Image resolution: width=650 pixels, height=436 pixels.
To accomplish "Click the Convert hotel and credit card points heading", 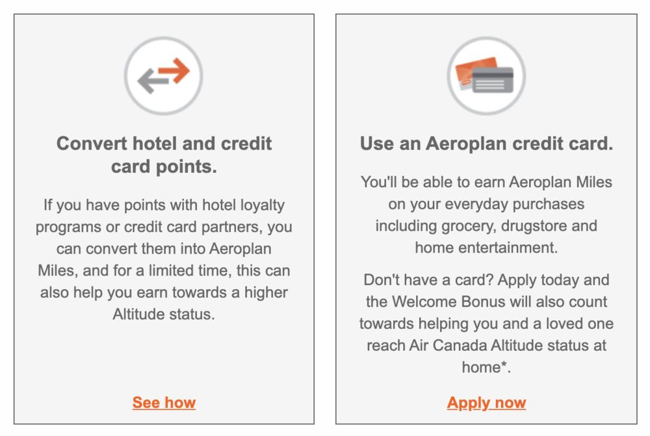I will [164, 155].
